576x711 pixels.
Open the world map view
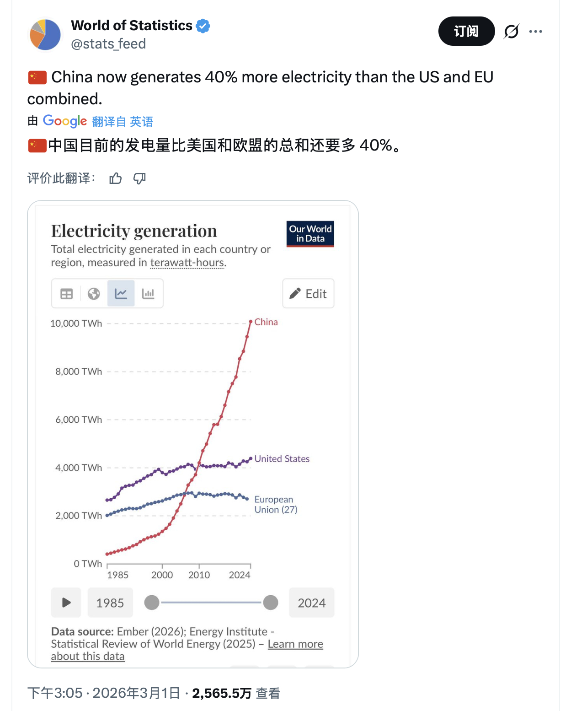pos(93,293)
